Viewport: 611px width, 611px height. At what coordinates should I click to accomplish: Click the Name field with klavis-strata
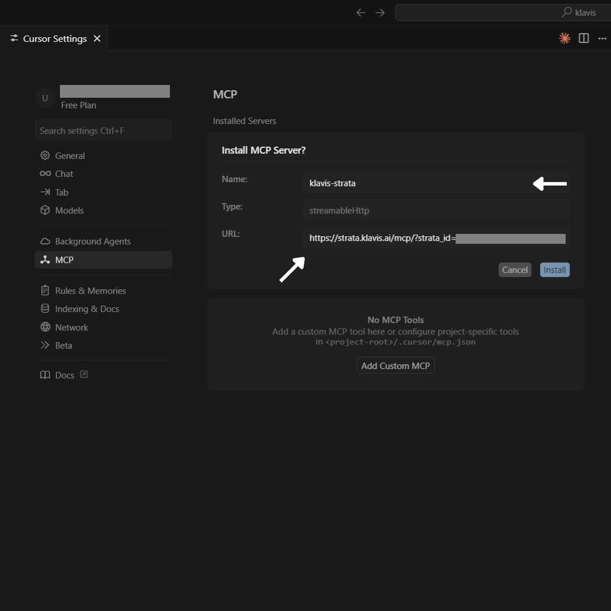(x=436, y=183)
